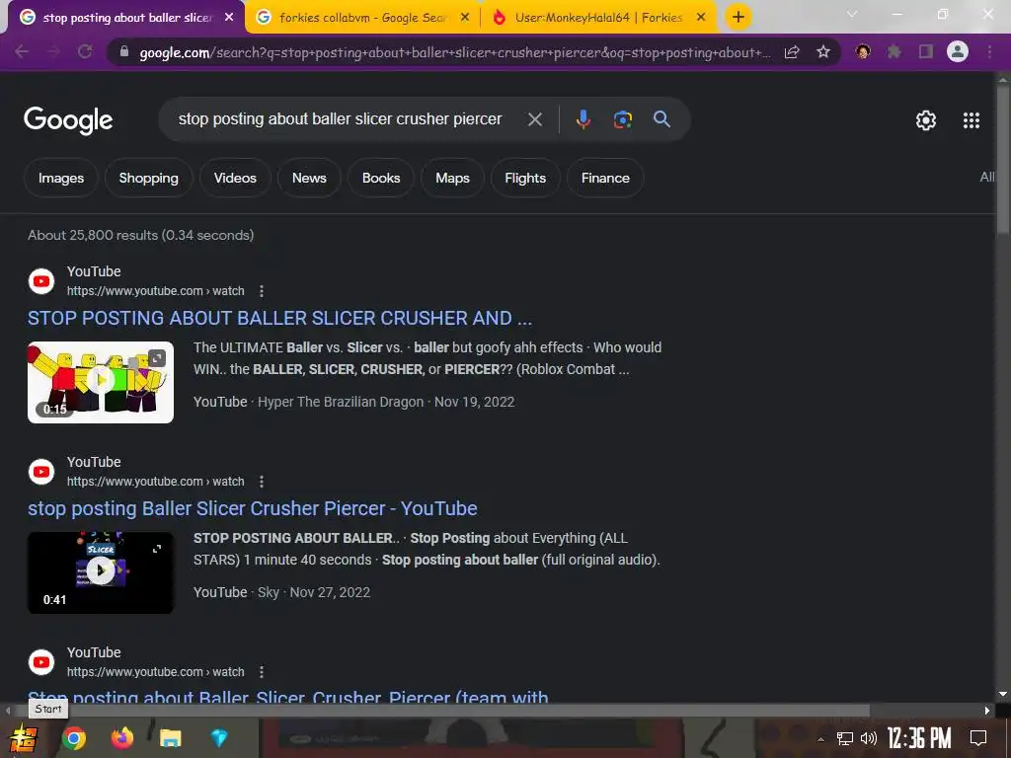Filter results by Shopping

[x=148, y=178]
